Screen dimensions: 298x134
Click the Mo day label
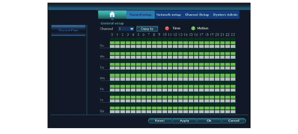(102, 57)
